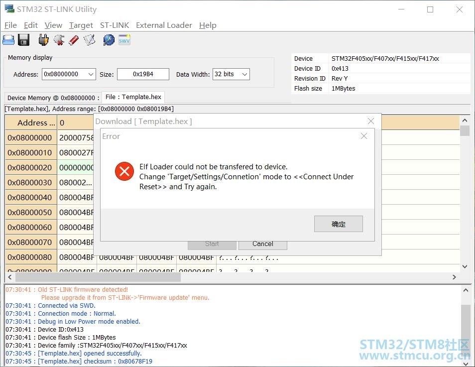Viewport: 475px width, 367px height.
Task: Click the greyed Start button
Action: 212,245
